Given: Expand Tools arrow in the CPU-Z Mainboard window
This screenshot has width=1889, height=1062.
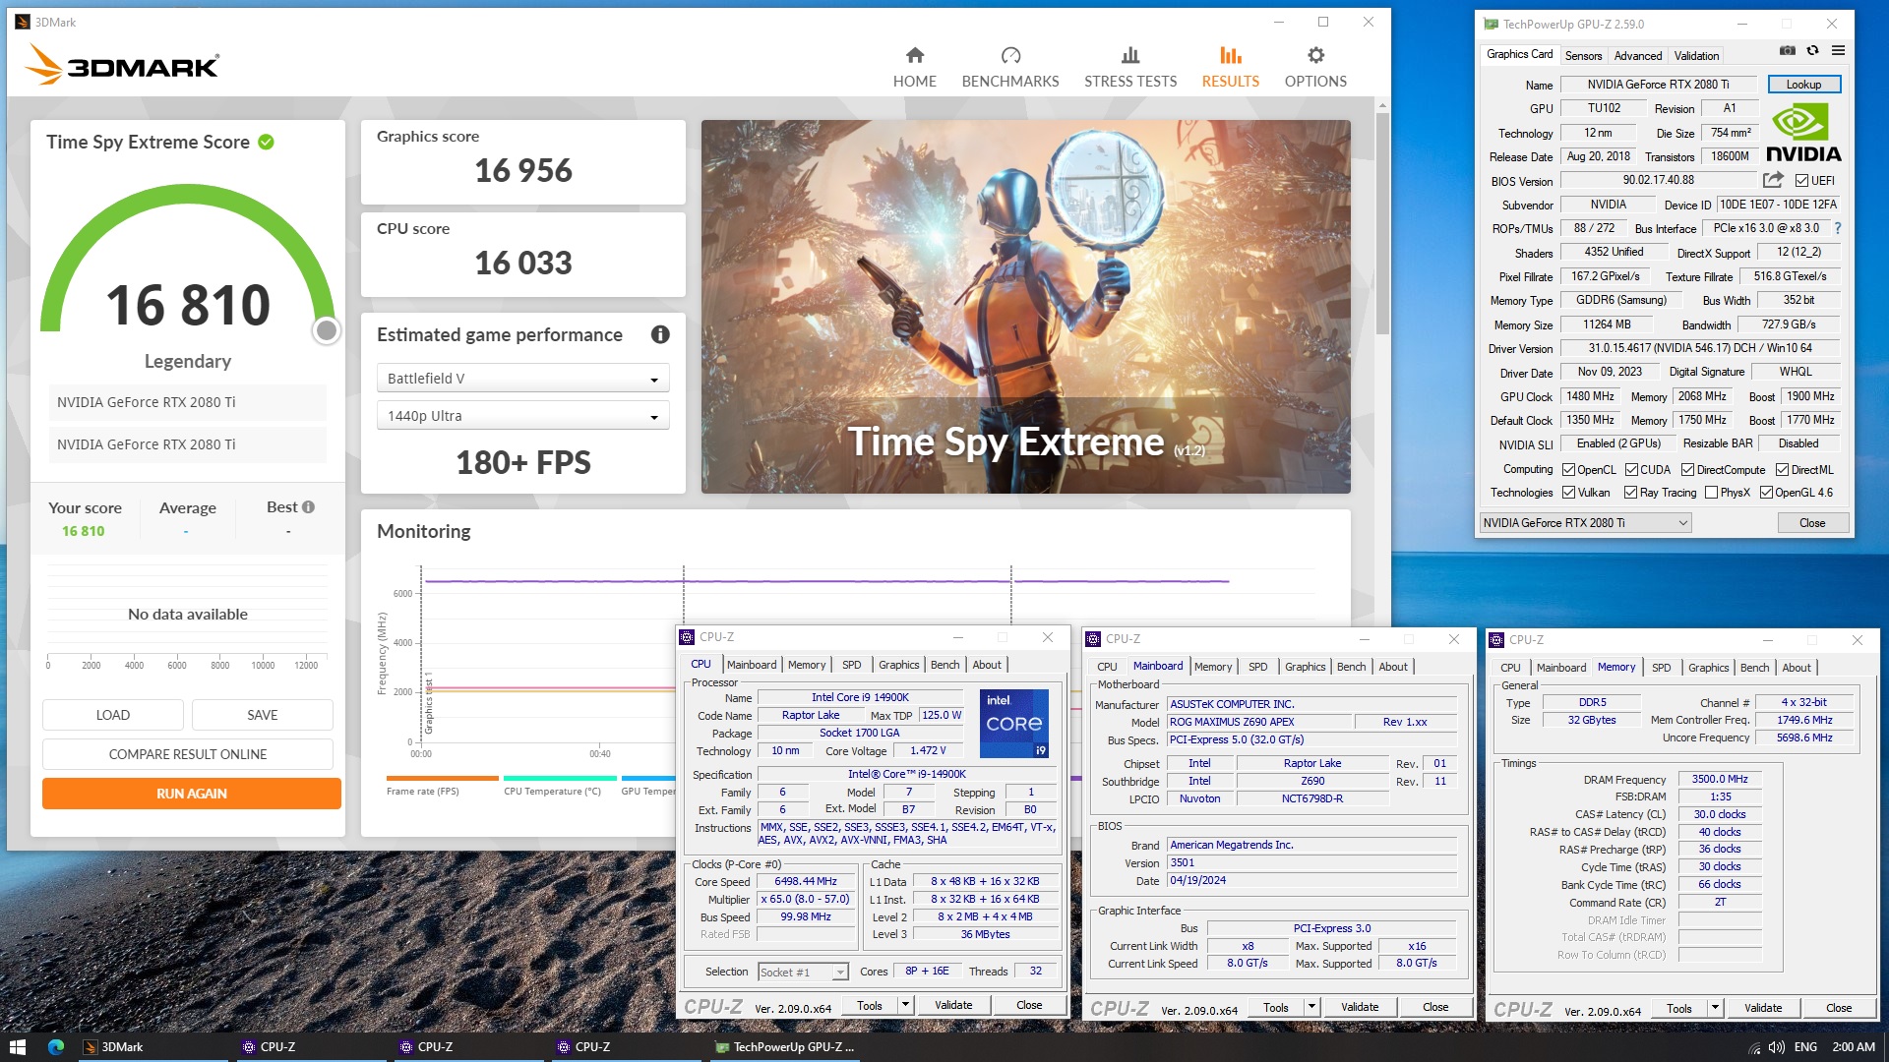Looking at the screenshot, I should pos(1311,1007).
